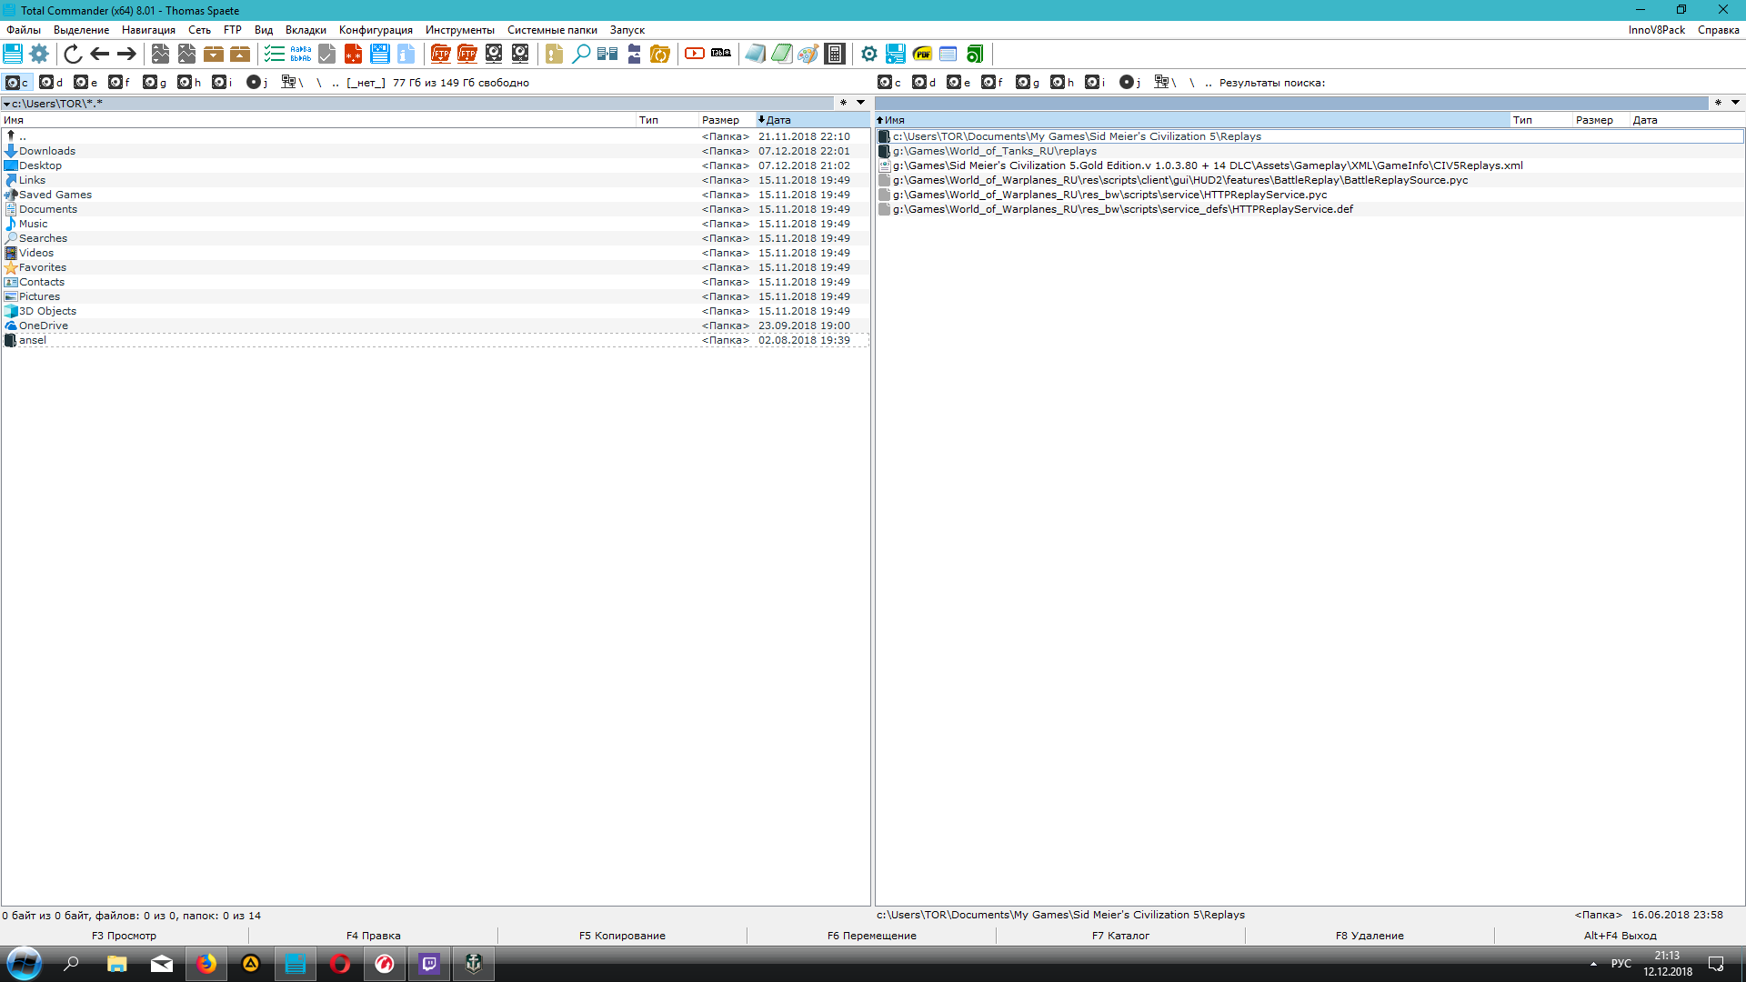Image resolution: width=1746 pixels, height=982 pixels.
Task: Open the calculator toolbar icon
Action: coord(835,55)
